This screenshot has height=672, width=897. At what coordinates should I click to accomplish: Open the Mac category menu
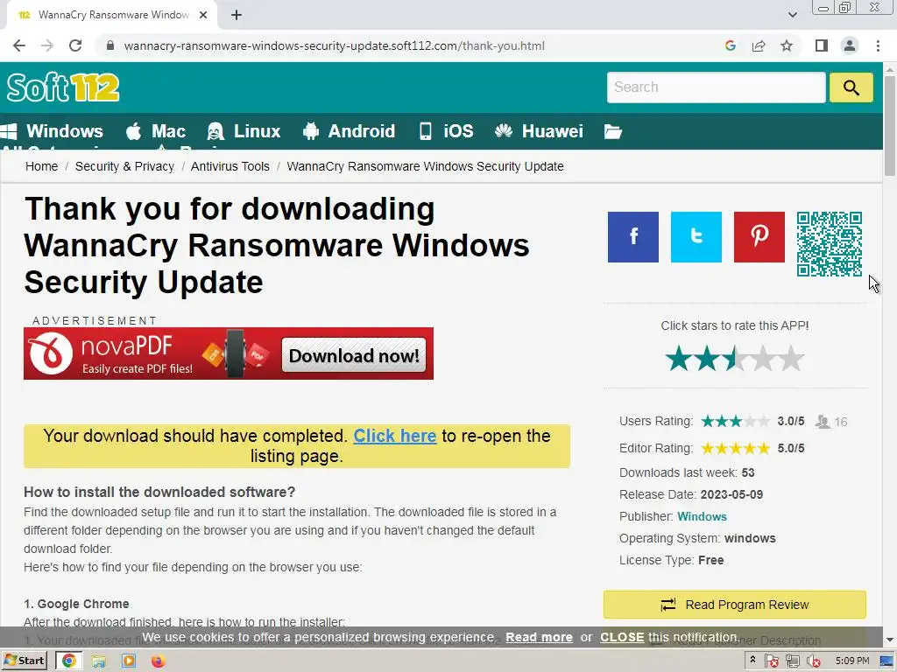pyautogui.click(x=156, y=131)
